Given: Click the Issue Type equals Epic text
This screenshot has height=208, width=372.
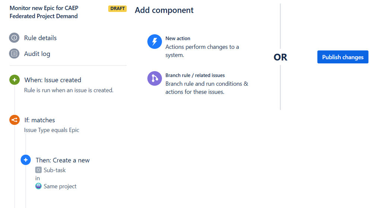Looking at the screenshot, I should tap(51, 130).
